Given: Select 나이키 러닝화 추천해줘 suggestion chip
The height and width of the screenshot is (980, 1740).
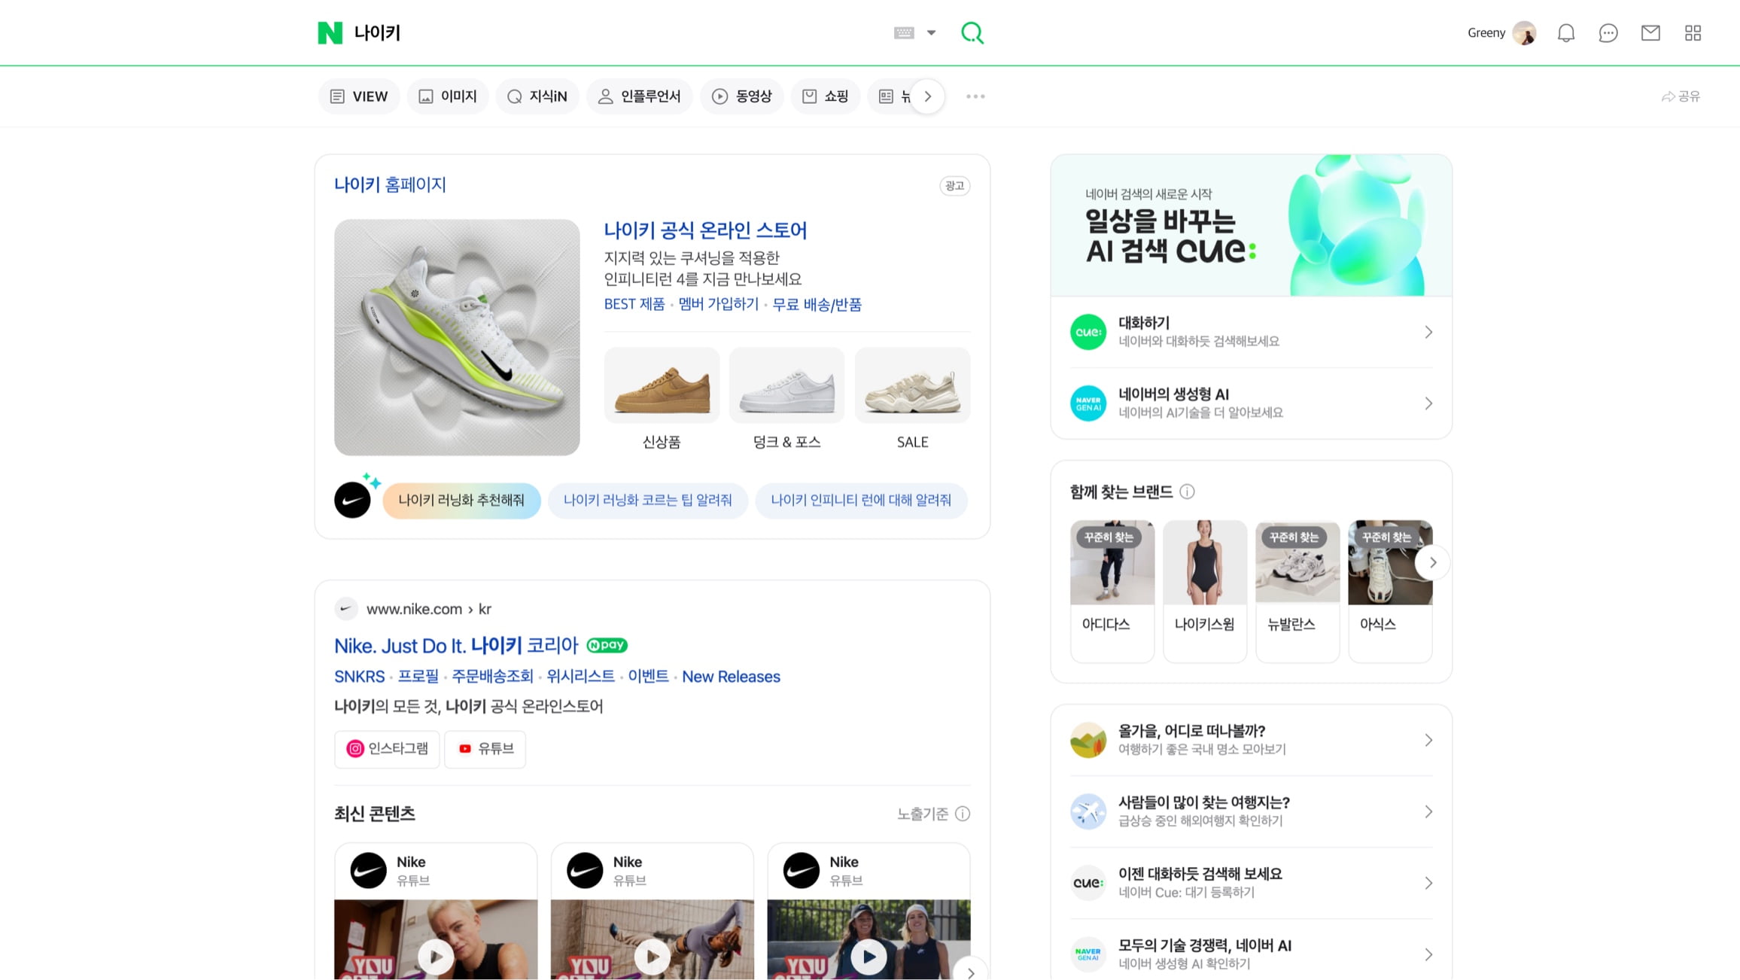Looking at the screenshot, I should pyautogui.click(x=461, y=501).
